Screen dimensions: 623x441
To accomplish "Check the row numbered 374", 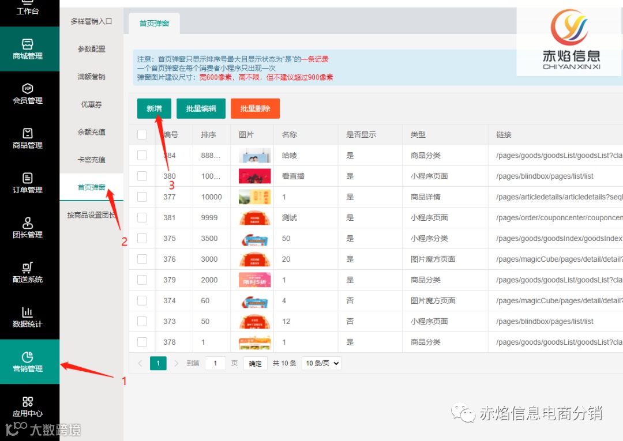I will (142, 300).
